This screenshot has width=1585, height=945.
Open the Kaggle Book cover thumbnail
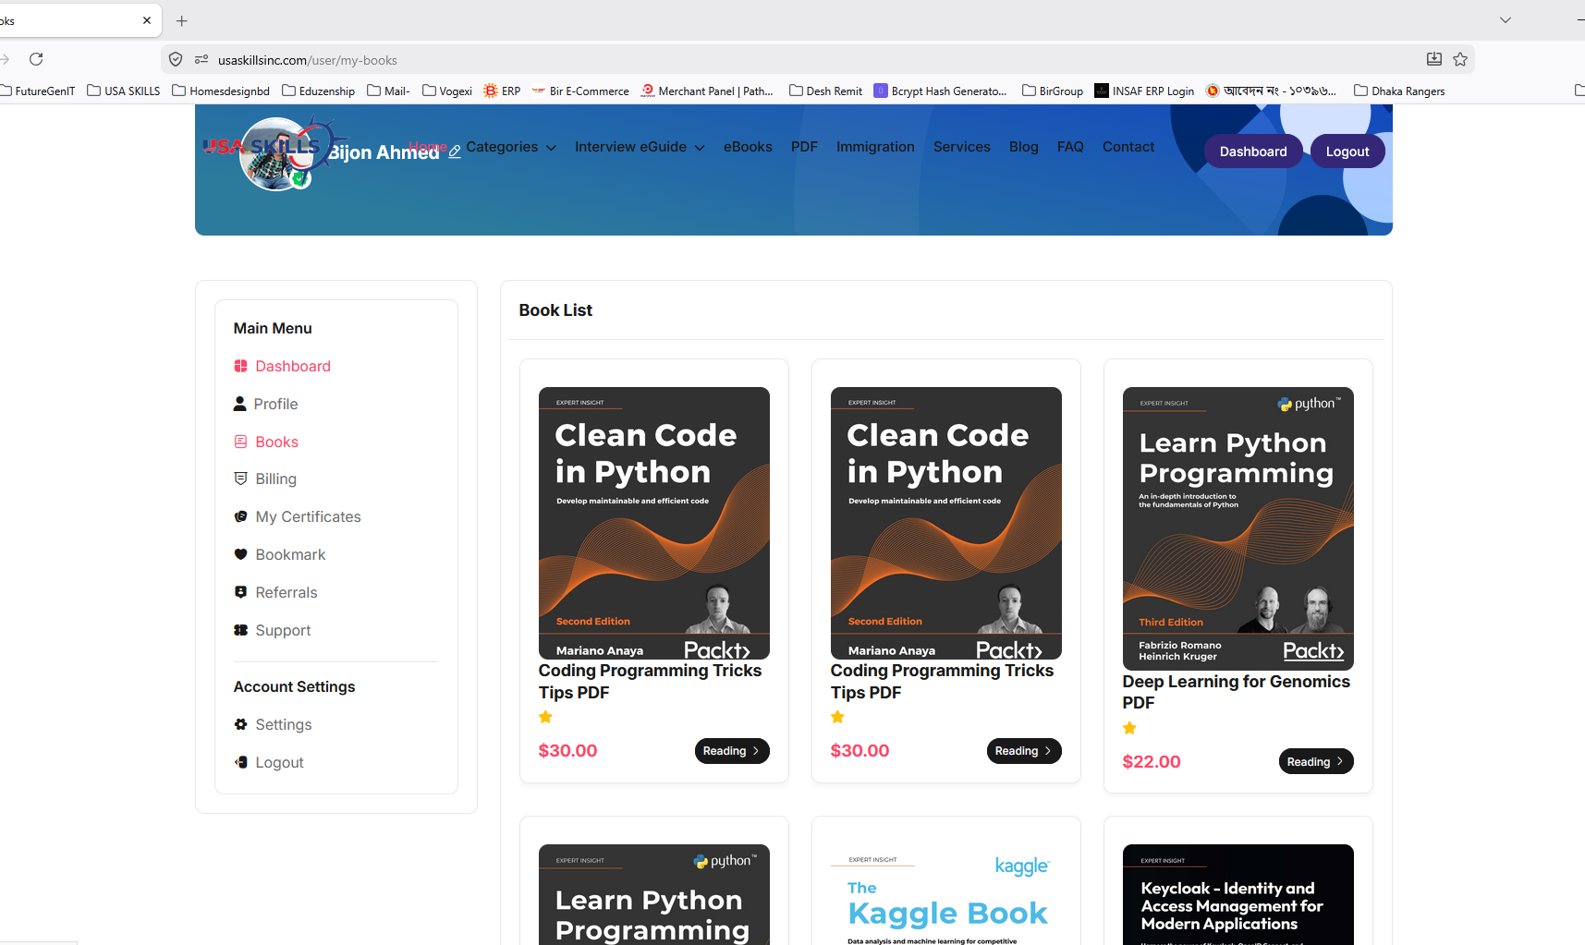tap(946, 894)
